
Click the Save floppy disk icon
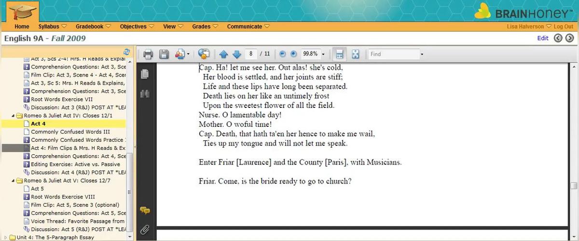164,54
